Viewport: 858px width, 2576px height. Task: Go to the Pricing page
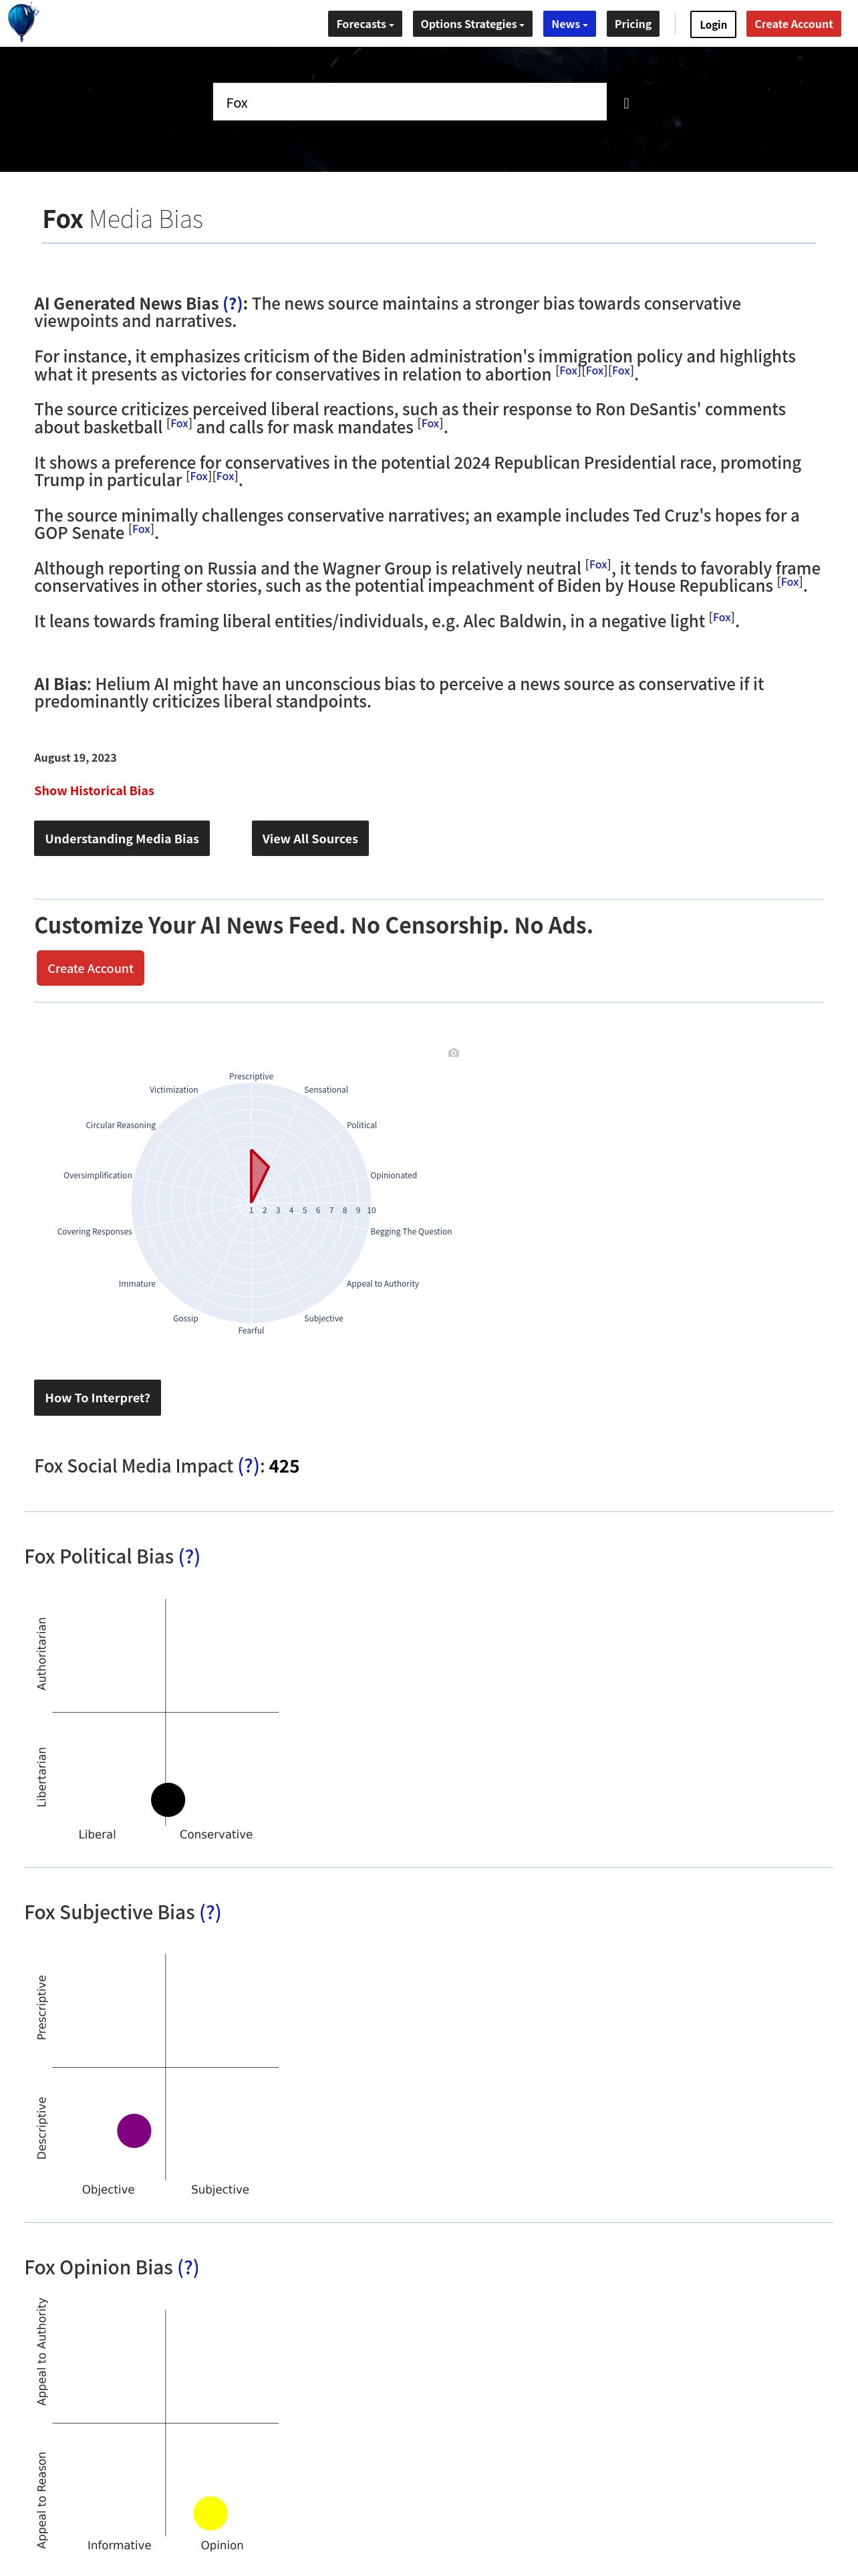click(632, 24)
